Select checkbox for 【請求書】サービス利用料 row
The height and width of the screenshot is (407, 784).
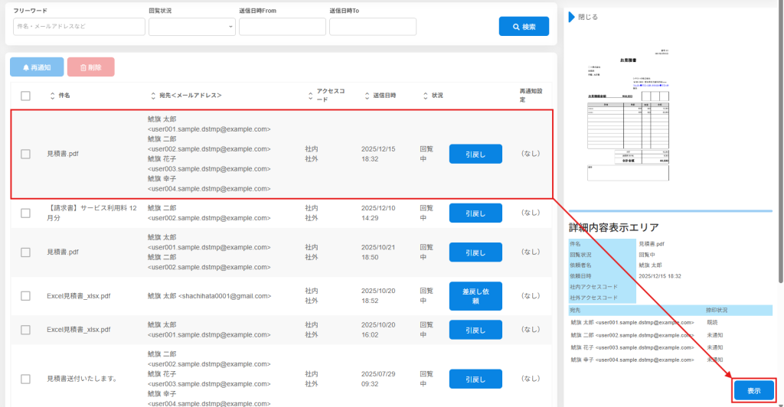(x=26, y=213)
